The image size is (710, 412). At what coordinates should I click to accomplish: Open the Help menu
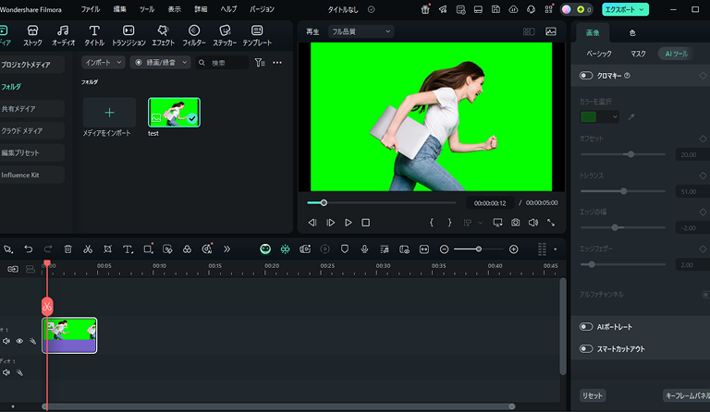[x=228, y=9]
